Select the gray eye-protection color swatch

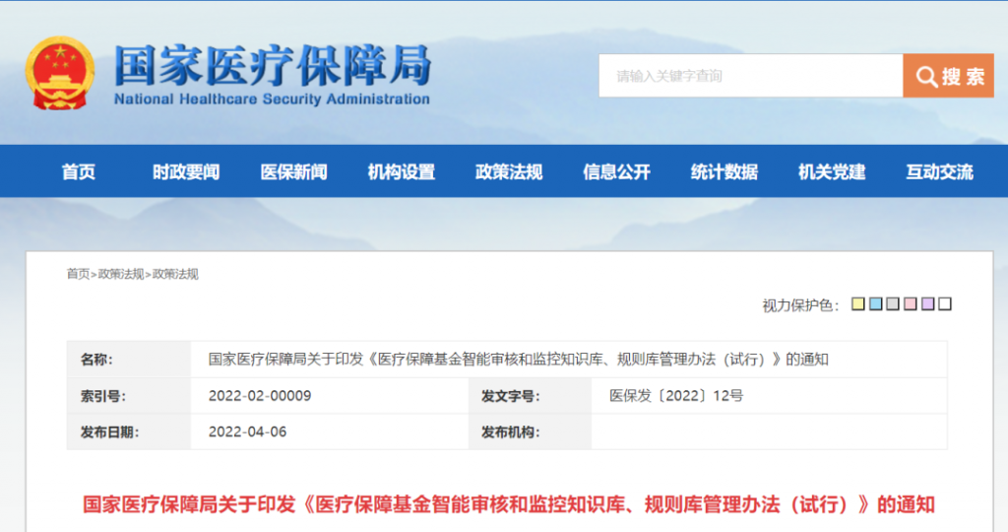[893, 303]
